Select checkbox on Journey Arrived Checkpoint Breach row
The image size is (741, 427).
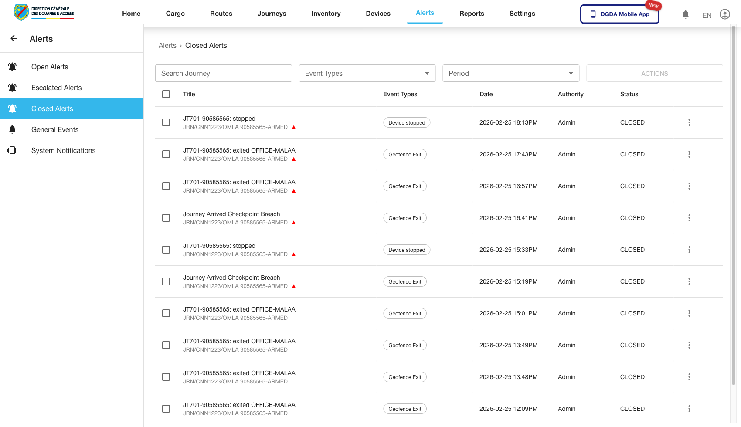[x=166, y=218]
